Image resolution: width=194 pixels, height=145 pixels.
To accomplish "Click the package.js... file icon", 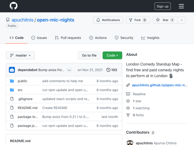I will coord(12,126).
